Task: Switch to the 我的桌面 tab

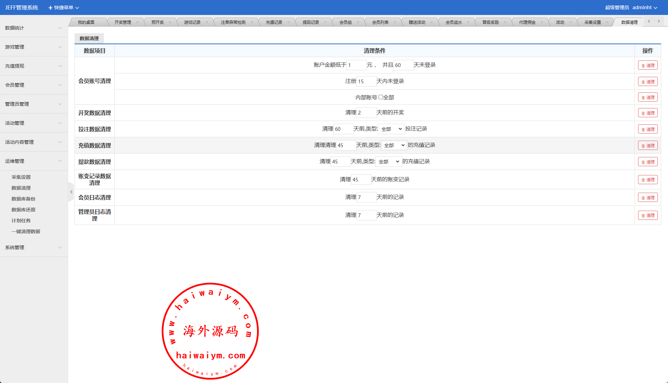Action: [x=86, y=22]
